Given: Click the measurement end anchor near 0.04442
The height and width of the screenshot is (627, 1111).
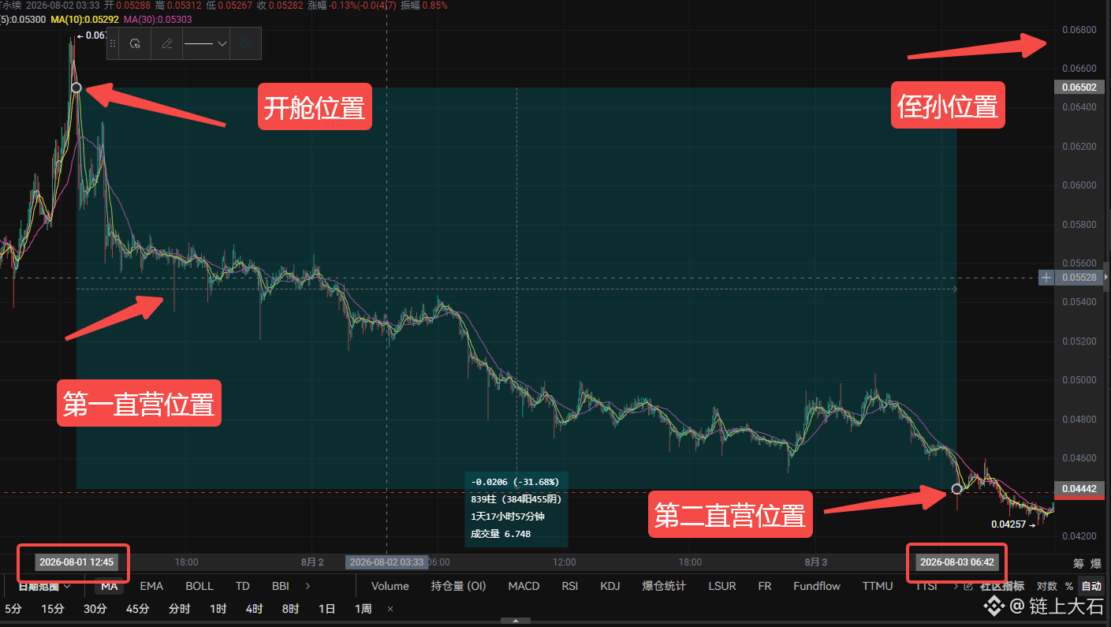Looking at the screenshot, I should pyautogui.click(x=956, y=489).
